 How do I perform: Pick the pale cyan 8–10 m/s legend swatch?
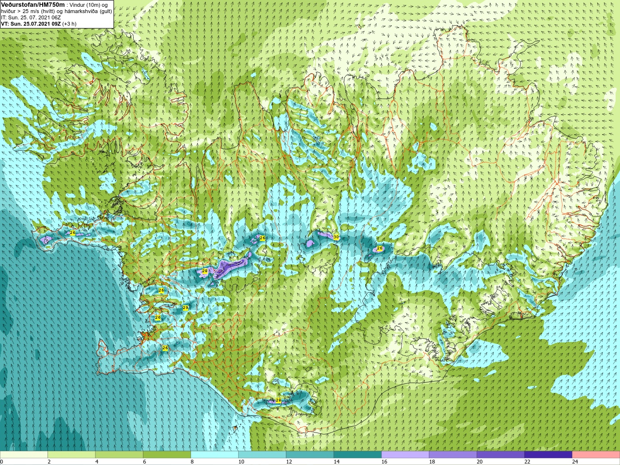(x=215, y=455)
